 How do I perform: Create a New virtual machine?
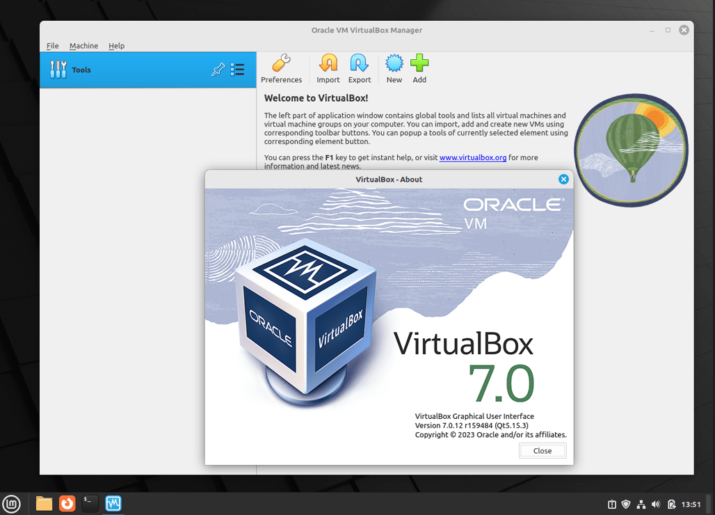[x=394, y=68]
